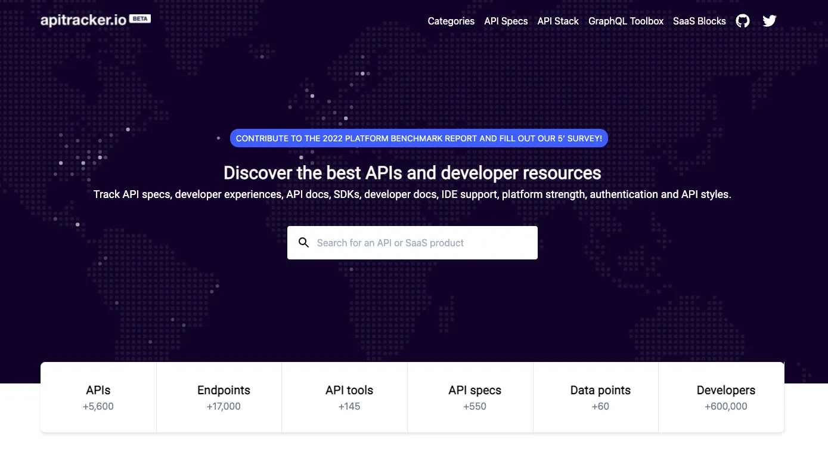
Task: Click the 'Track API specs' subtitle text
Action: coord(413,194)
